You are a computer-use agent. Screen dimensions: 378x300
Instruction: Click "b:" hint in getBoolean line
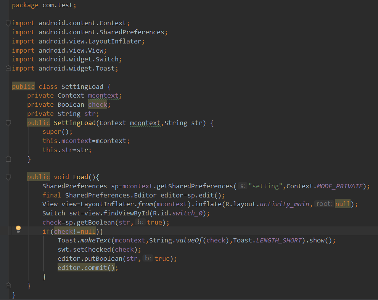click(x=140, y=222)
